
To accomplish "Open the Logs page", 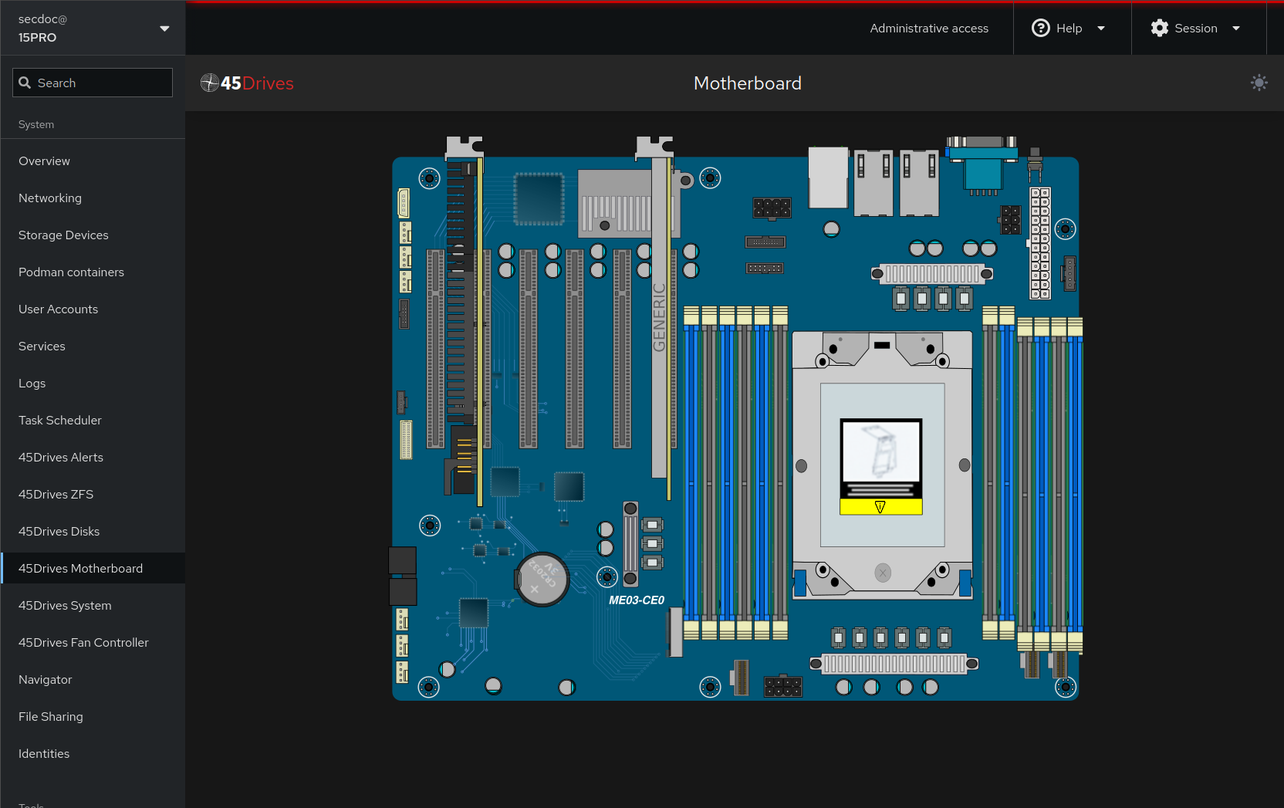I will pos(93,383).
